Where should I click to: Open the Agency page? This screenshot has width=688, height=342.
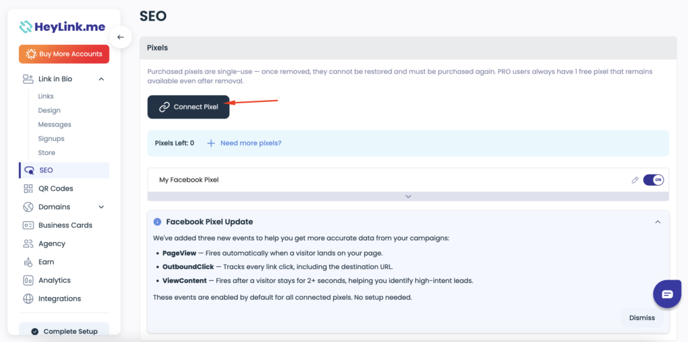(x=52, y=243)
